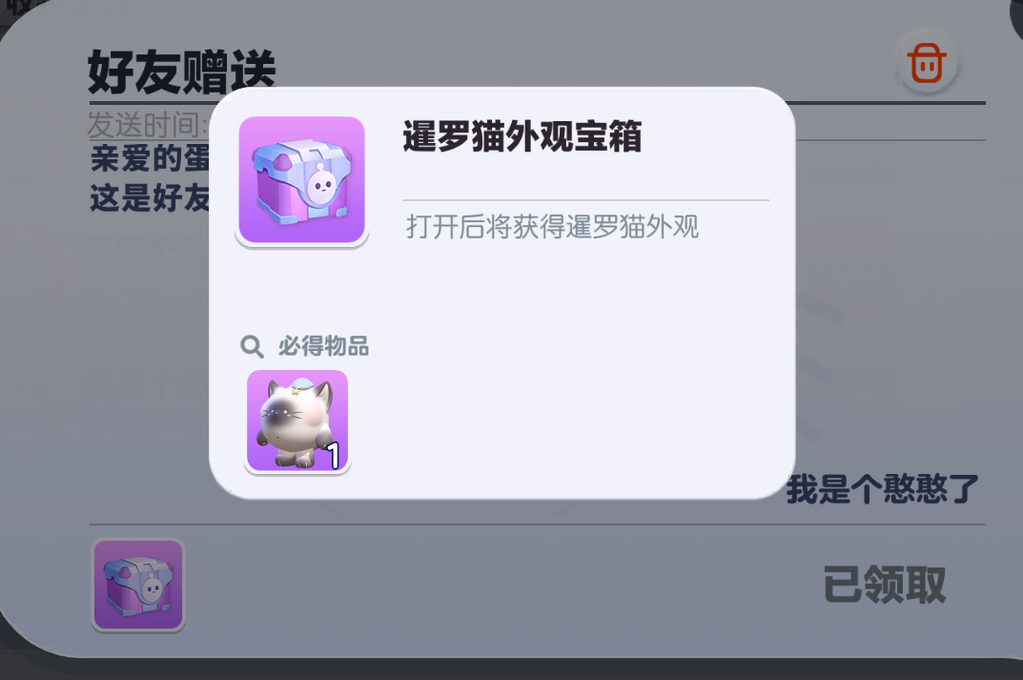Click the 必得物品 section label

(323, 346)
